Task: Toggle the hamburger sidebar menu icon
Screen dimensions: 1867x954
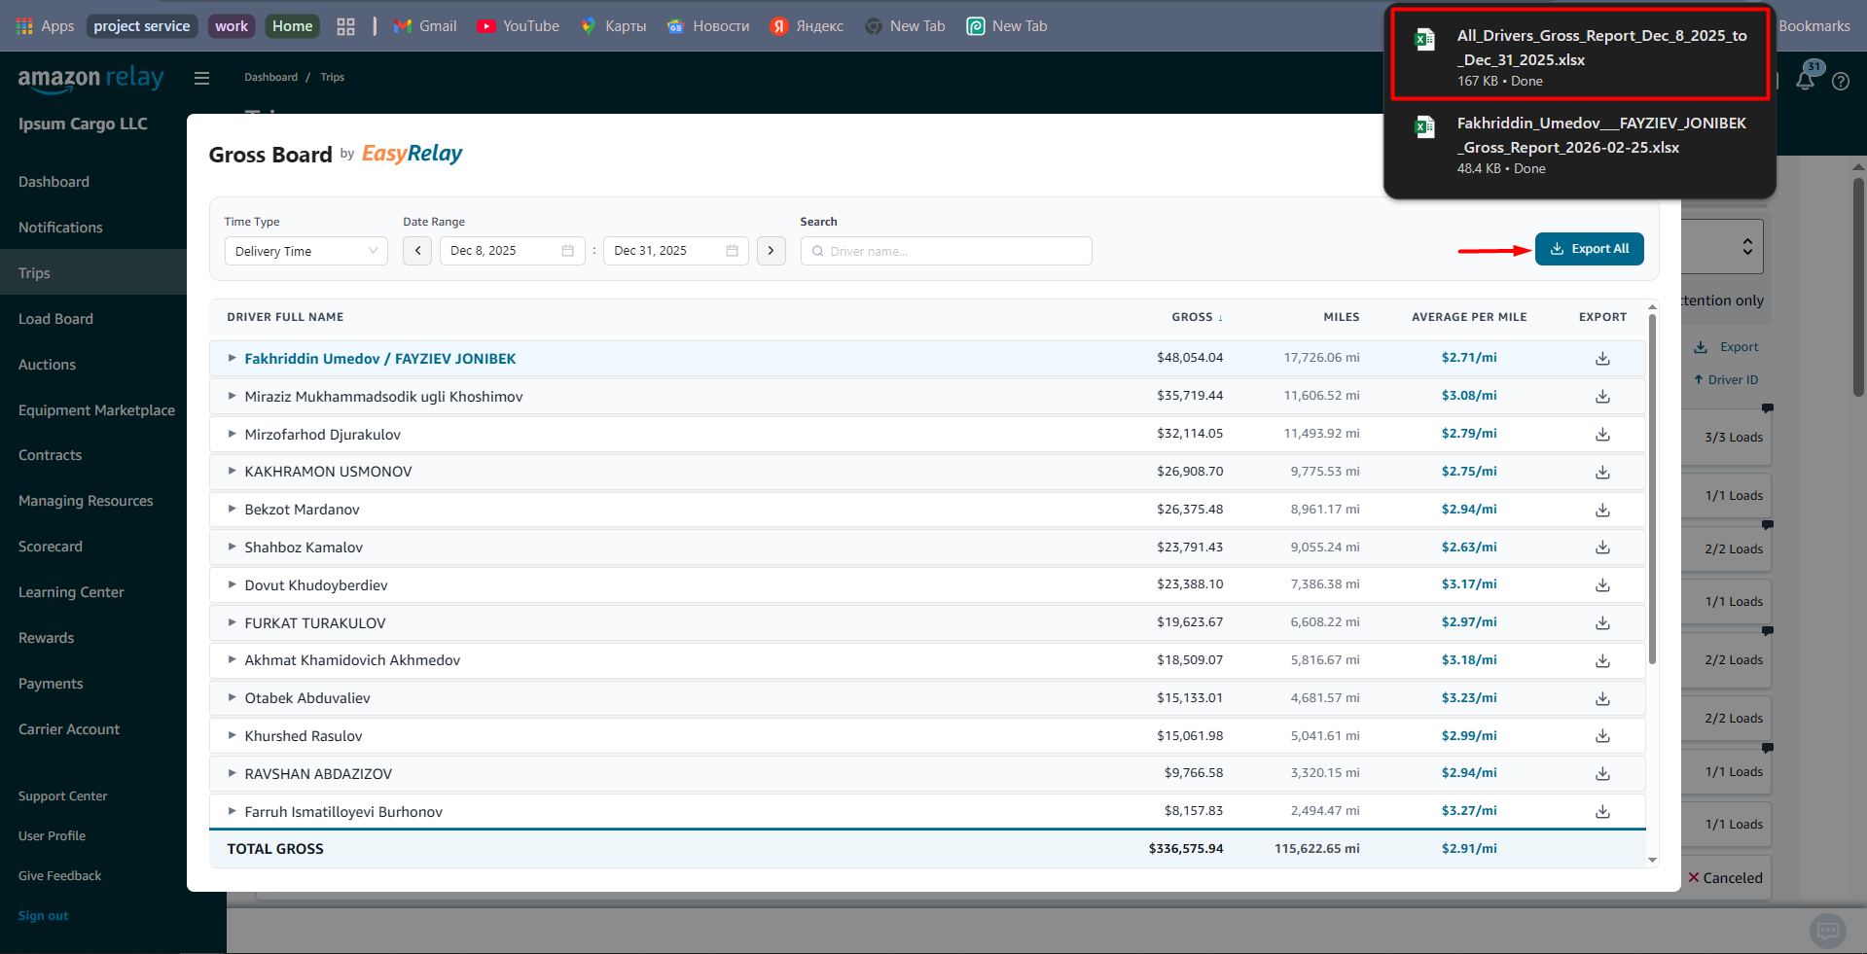Action: [x=201, y=78]
